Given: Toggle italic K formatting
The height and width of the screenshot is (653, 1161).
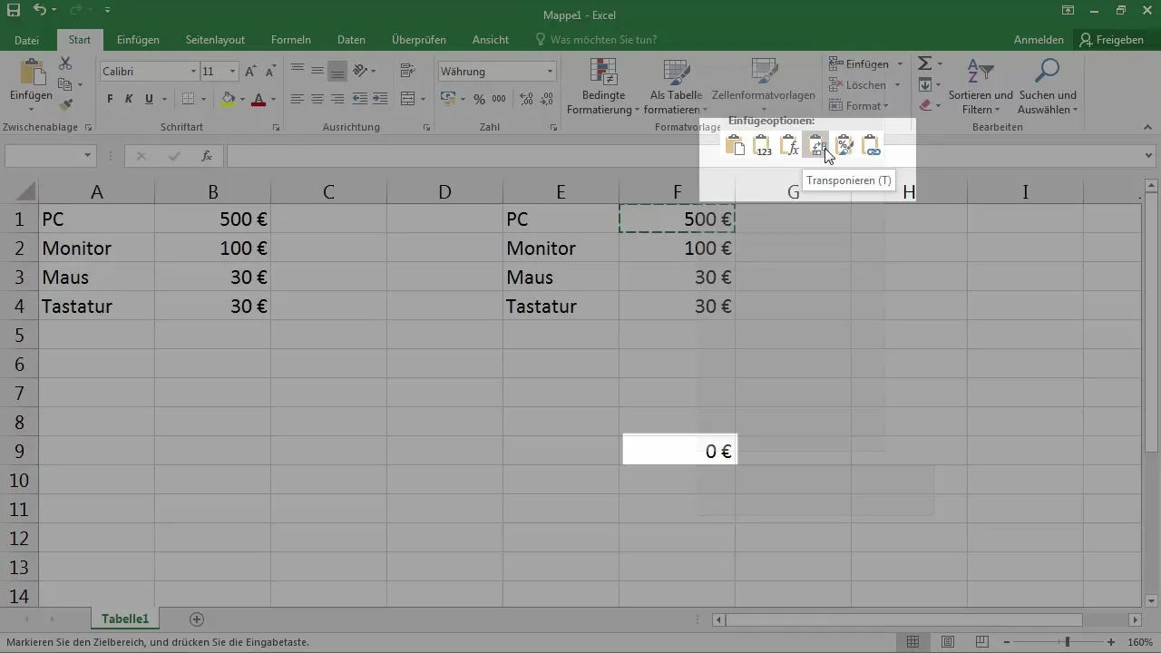Looking at the screenshot, I should coord(130,99).
